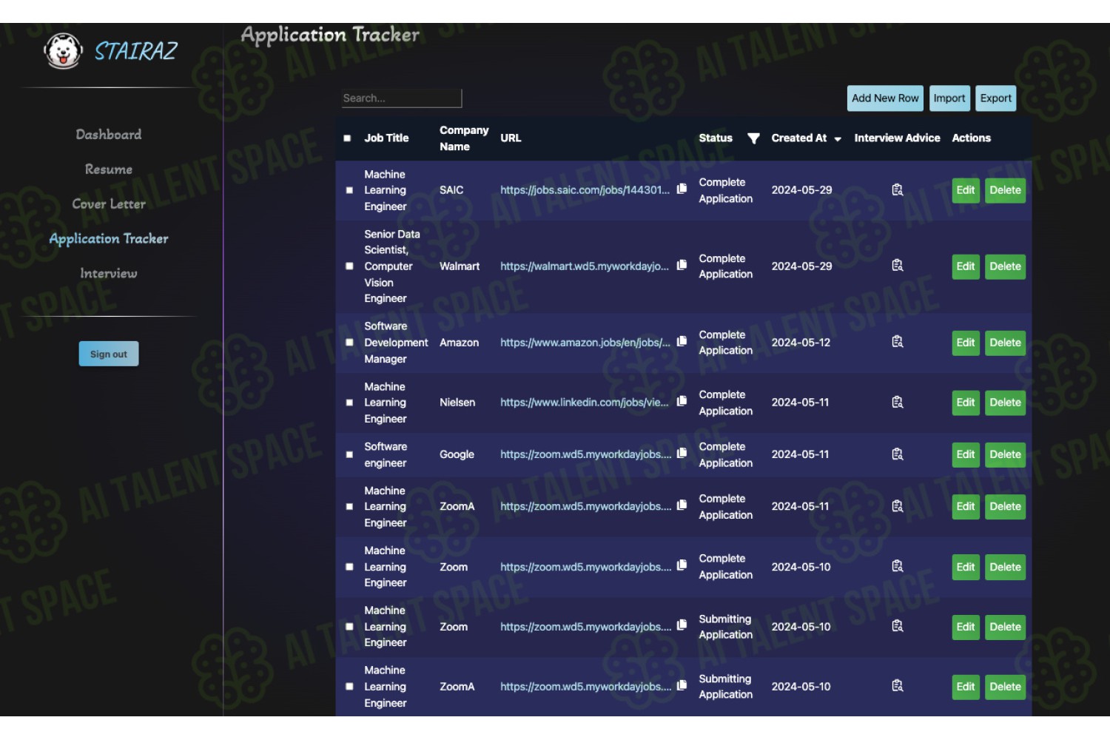Delete the SAIC application row
Screen dimensions: 1110x740
pyautogui.click(x=1005, y=190)
